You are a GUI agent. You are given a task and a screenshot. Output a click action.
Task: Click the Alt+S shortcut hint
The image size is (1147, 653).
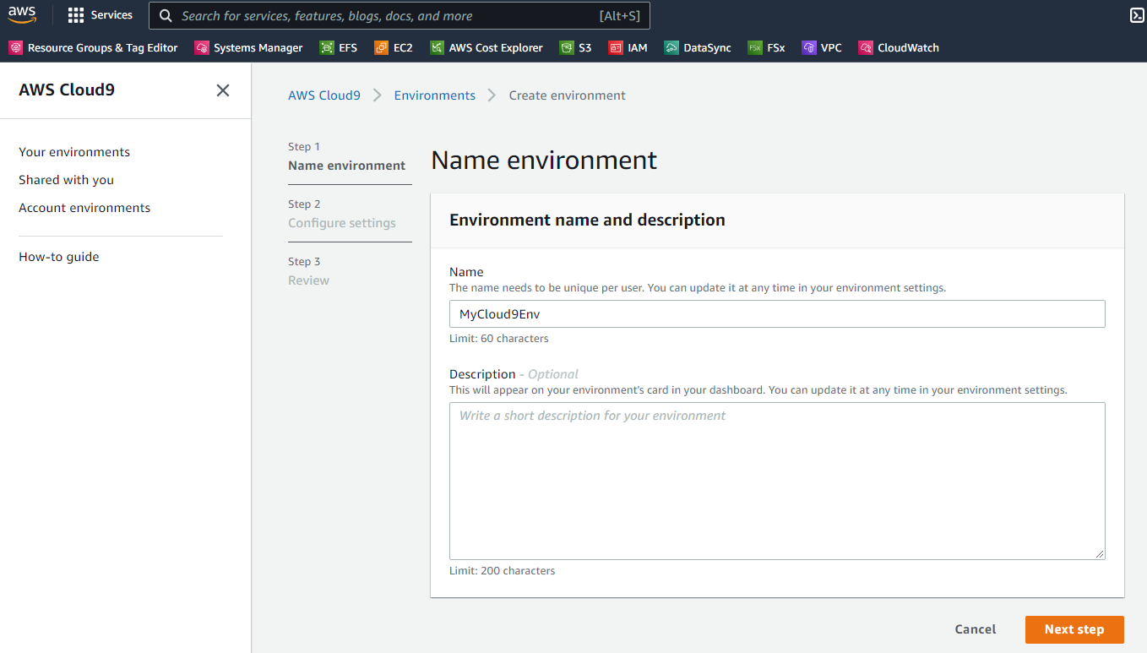pyautogui.click(x=620, y=16)
